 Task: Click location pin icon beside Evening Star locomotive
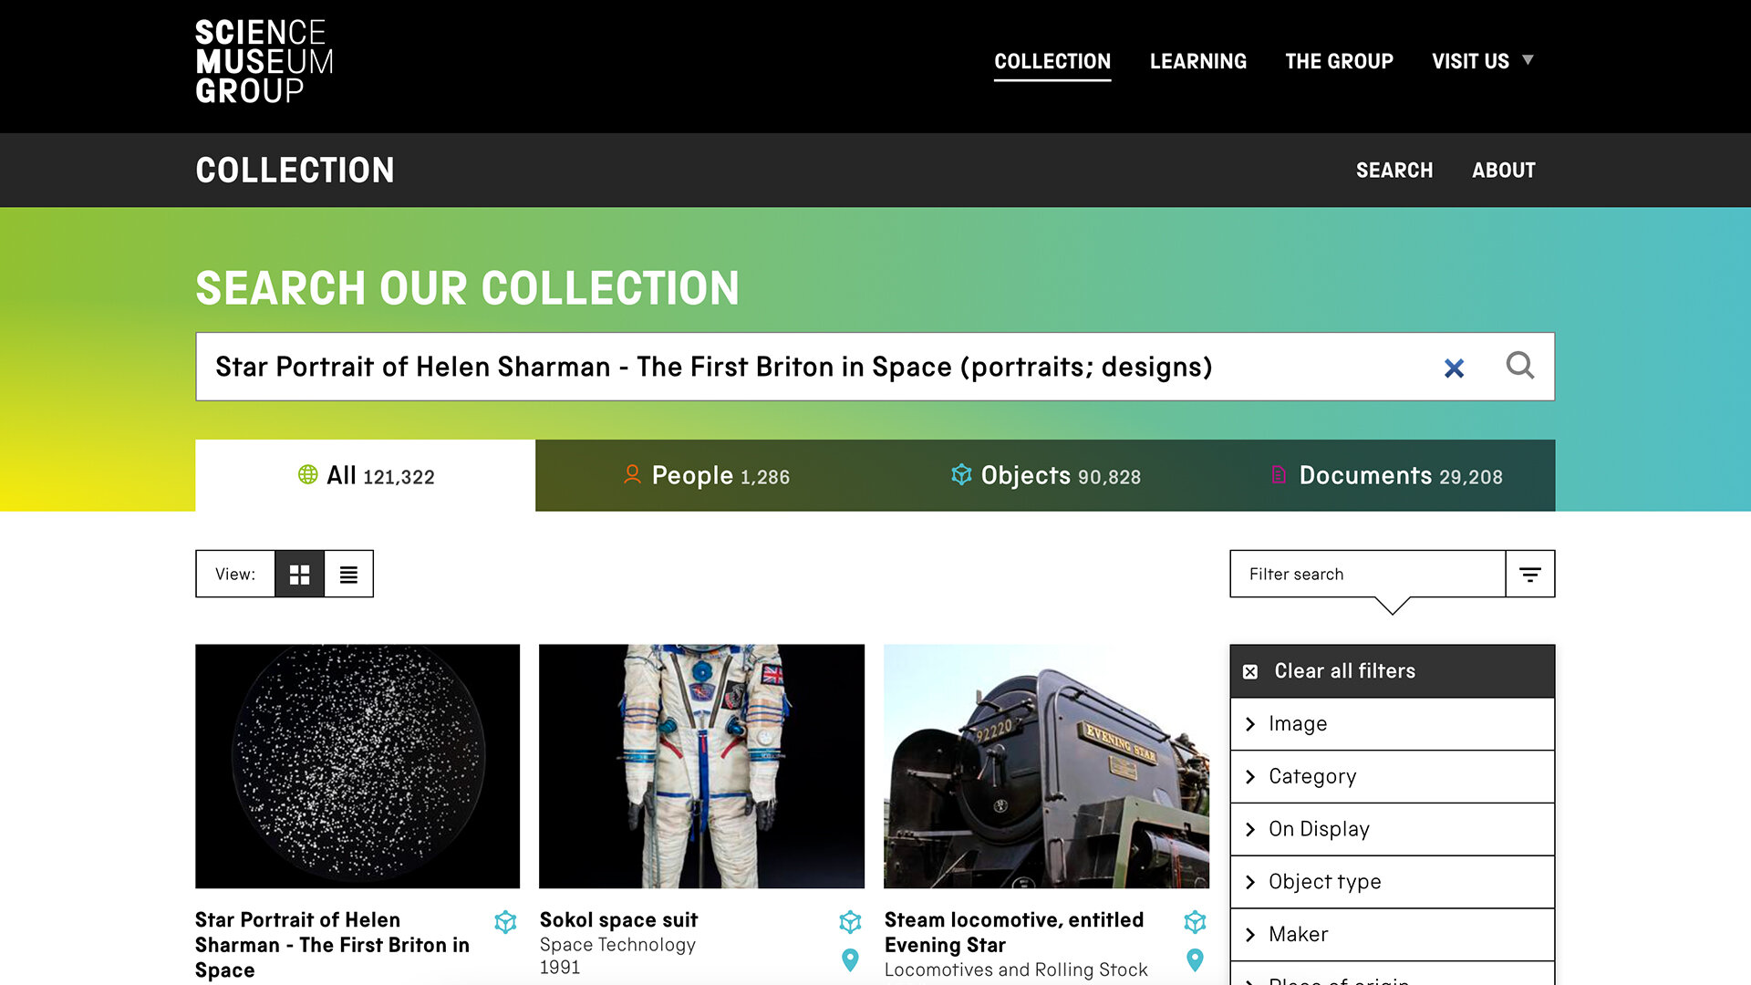click(x=1195, y=959)
